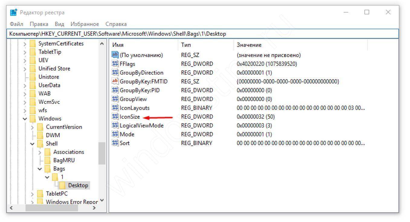The image size is (410, 222).
Task: Collapse the Bags tree node
Action: click(x=40, y=169)
